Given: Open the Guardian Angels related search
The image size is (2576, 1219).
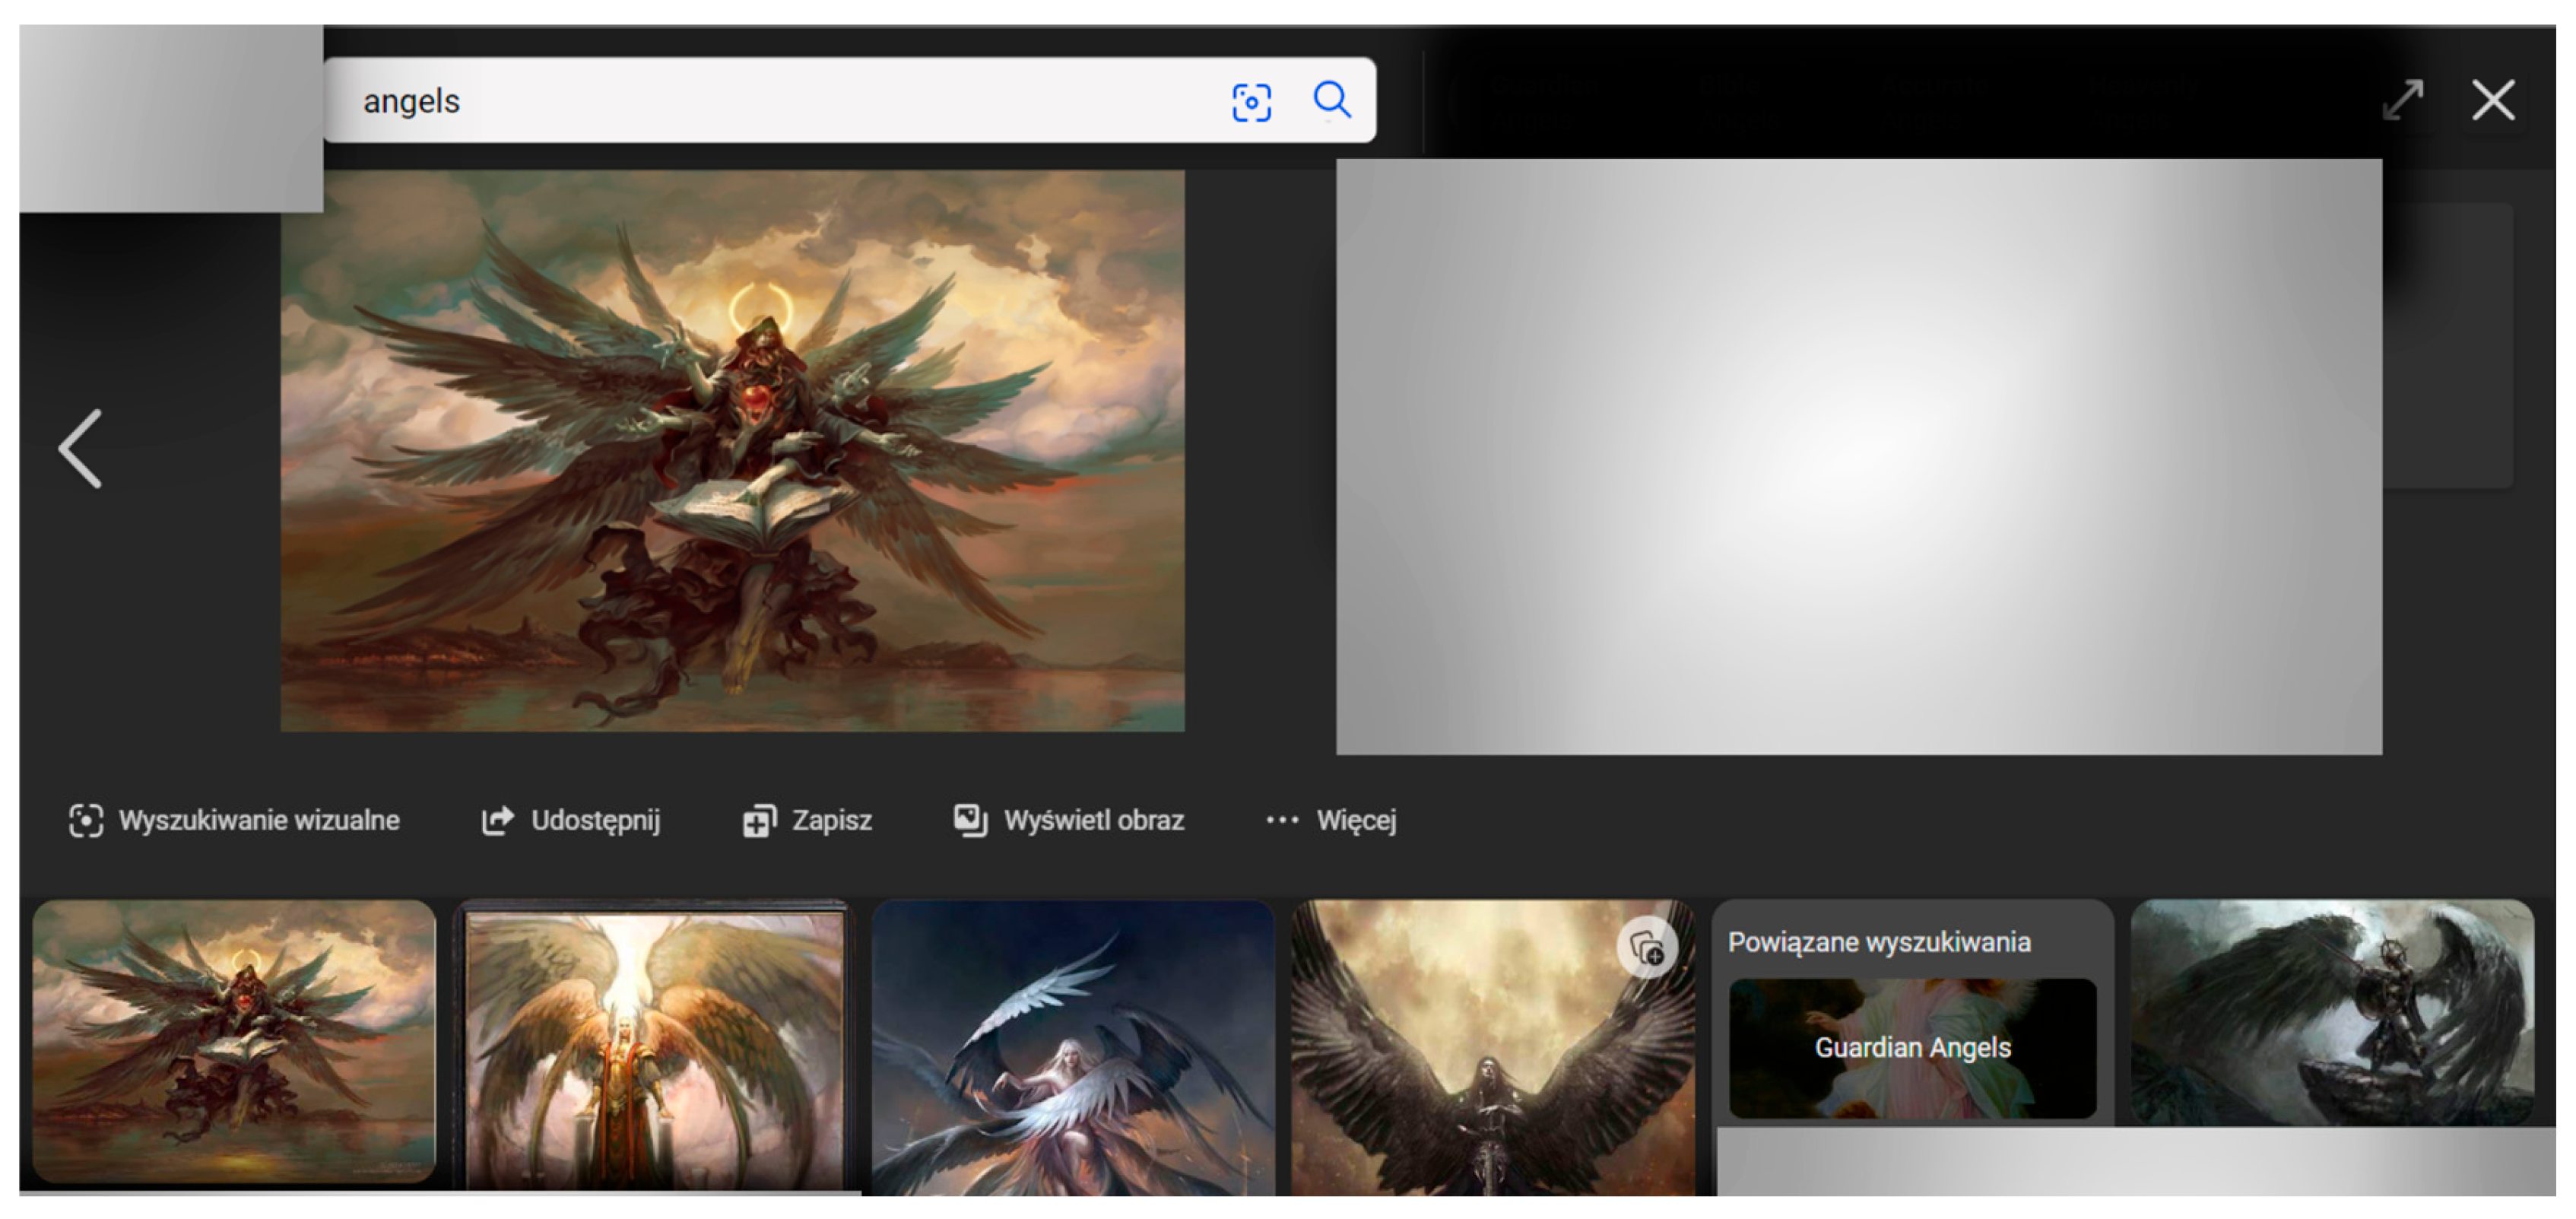Looking at the screenshot, I should click(x=1912, y=1048).
